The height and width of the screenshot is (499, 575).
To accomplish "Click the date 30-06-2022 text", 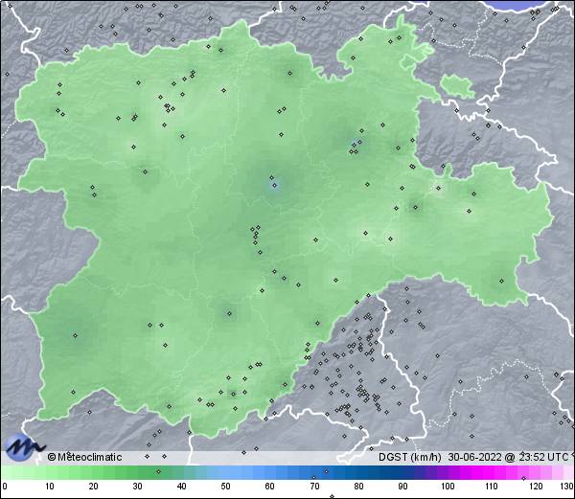I will pos(474,457).
